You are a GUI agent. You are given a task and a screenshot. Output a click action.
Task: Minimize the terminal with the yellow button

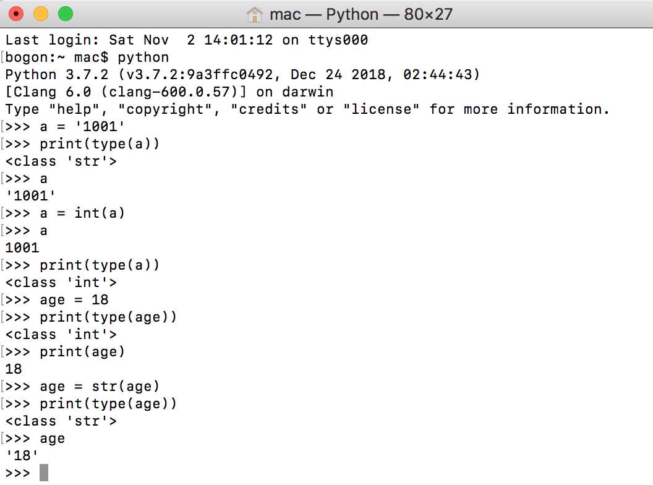[40, 14]
